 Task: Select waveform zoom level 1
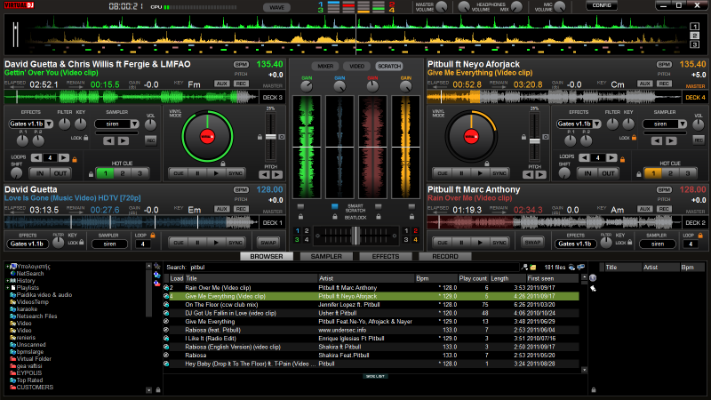coord(694,27)
